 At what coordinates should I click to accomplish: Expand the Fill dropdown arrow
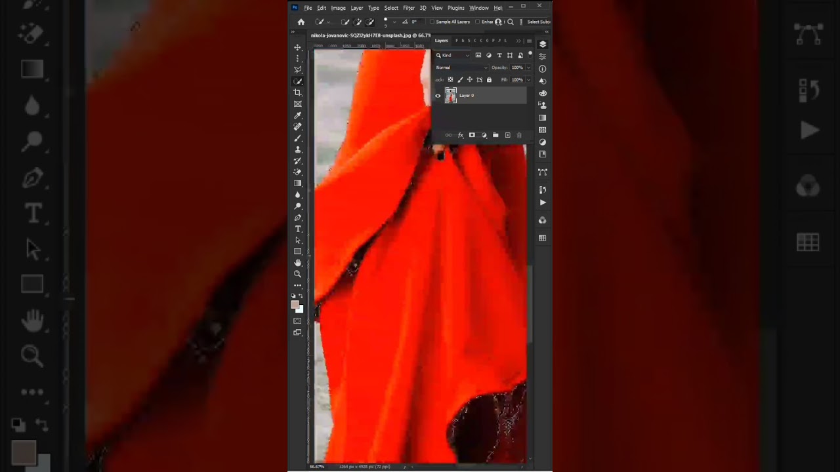[x=528, y=80]
